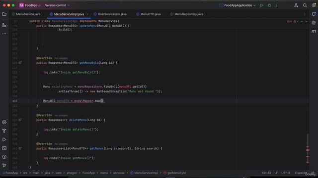Screen dimensions: 318x178
Task: Click gutter override icon for getMenuById
Action: tap(20, 63)
